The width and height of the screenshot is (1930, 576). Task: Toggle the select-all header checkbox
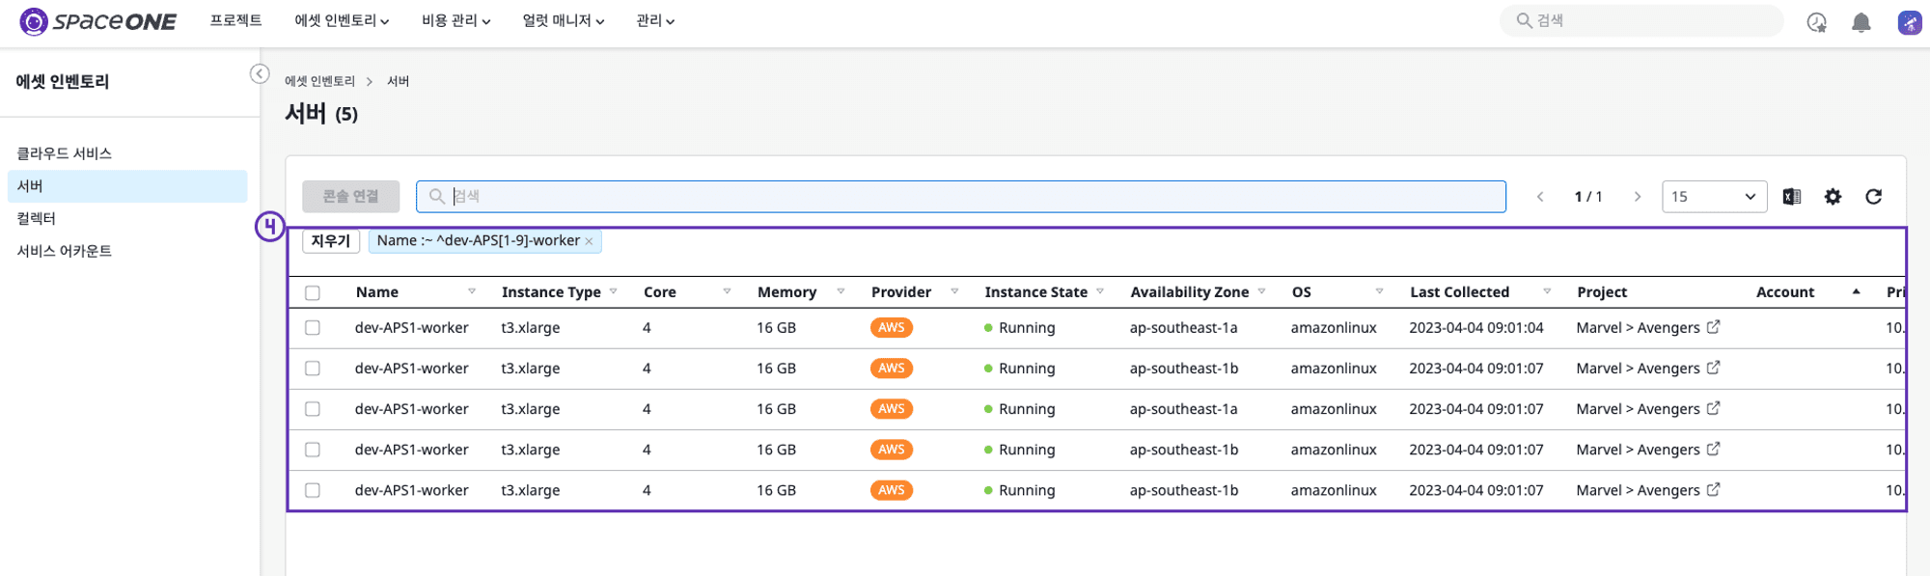(313, 292)
